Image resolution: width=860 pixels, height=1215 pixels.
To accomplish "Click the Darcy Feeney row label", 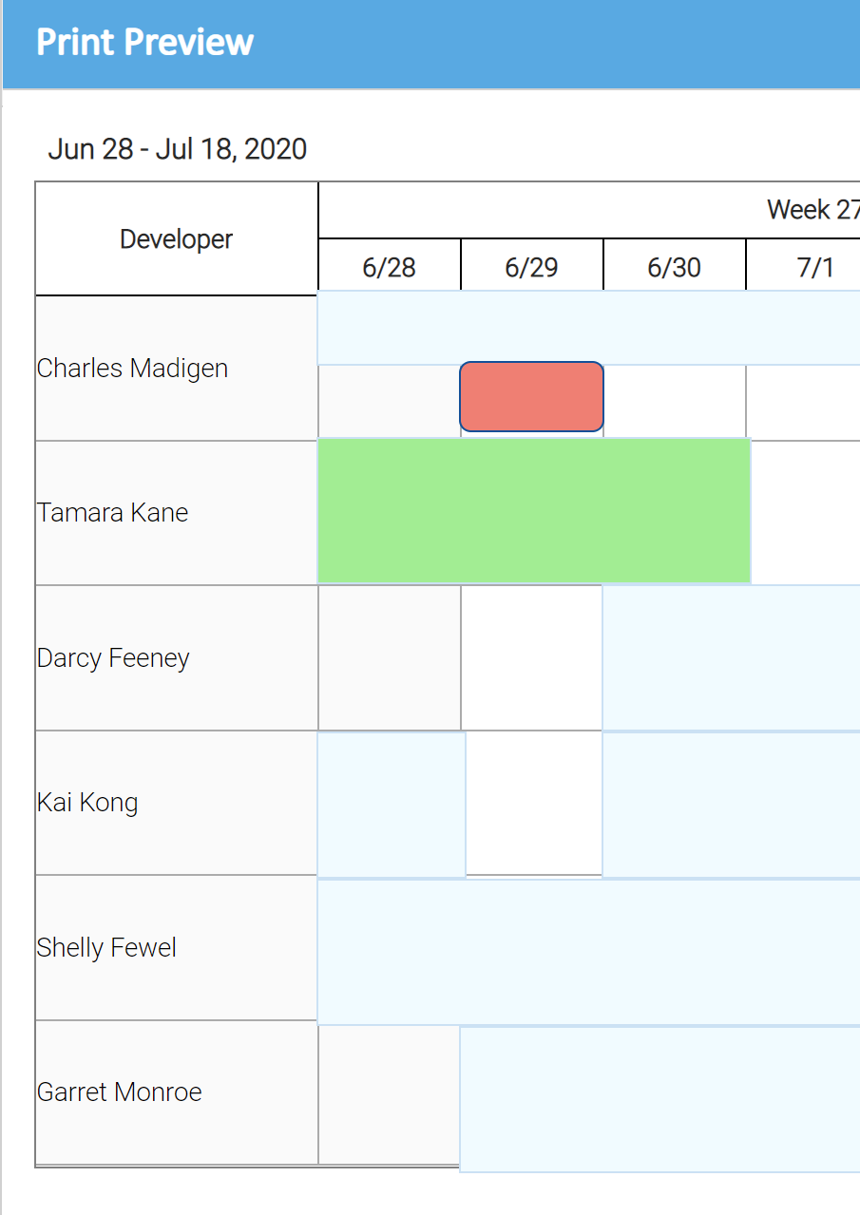I will click(113, 658).
